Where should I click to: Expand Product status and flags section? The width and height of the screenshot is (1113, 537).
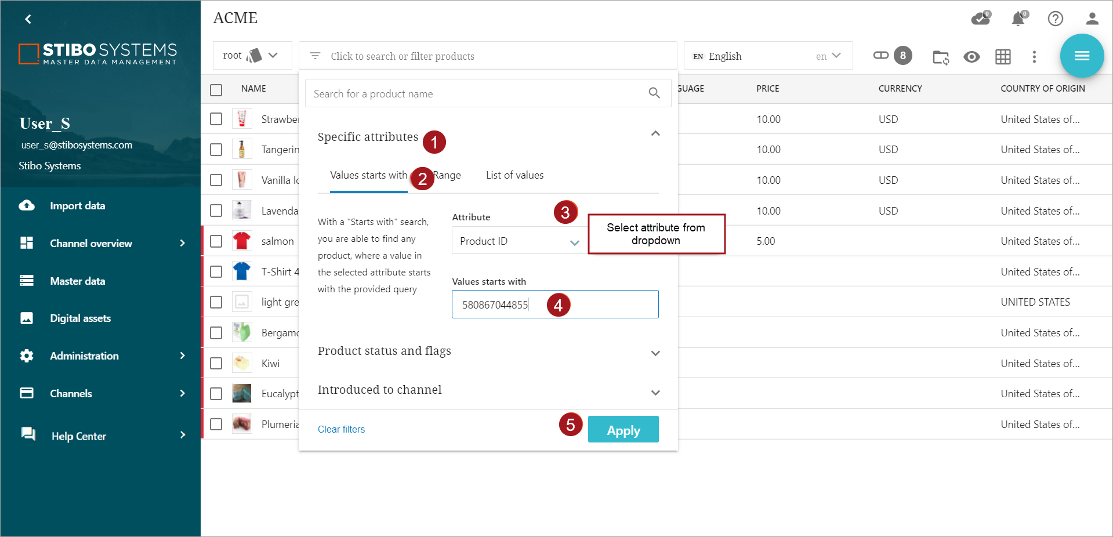click(x=655, y=353)
